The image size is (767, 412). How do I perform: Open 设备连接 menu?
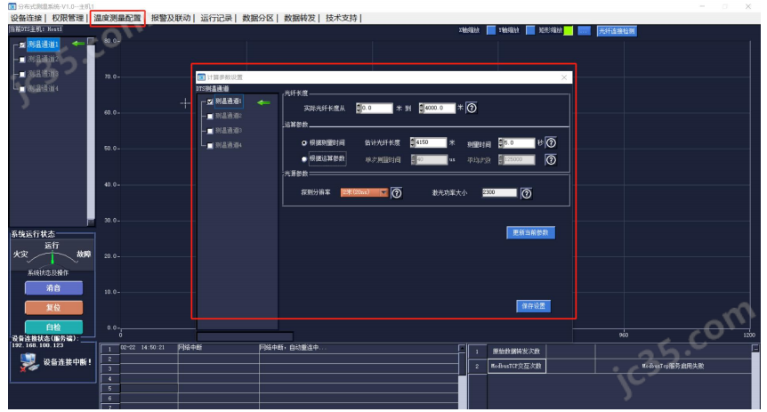coord(27,18)
